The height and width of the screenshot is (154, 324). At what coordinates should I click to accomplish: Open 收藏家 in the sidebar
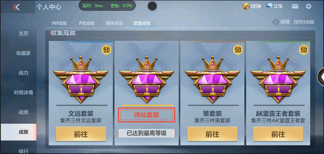(23, 53)
